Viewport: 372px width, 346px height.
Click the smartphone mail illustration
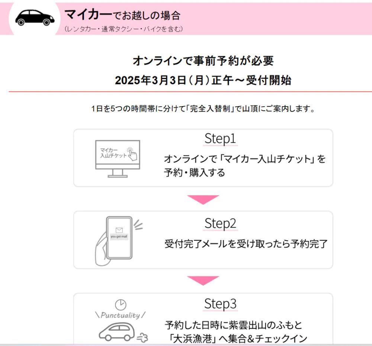[119, 241]
